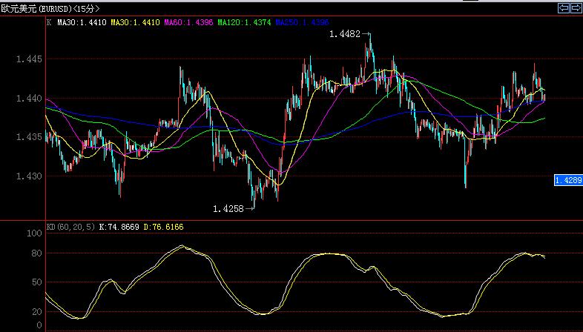The image size is (583, 332).
Task: Click the magenta MA60:1.4396 label
Action: click(189, 23)
